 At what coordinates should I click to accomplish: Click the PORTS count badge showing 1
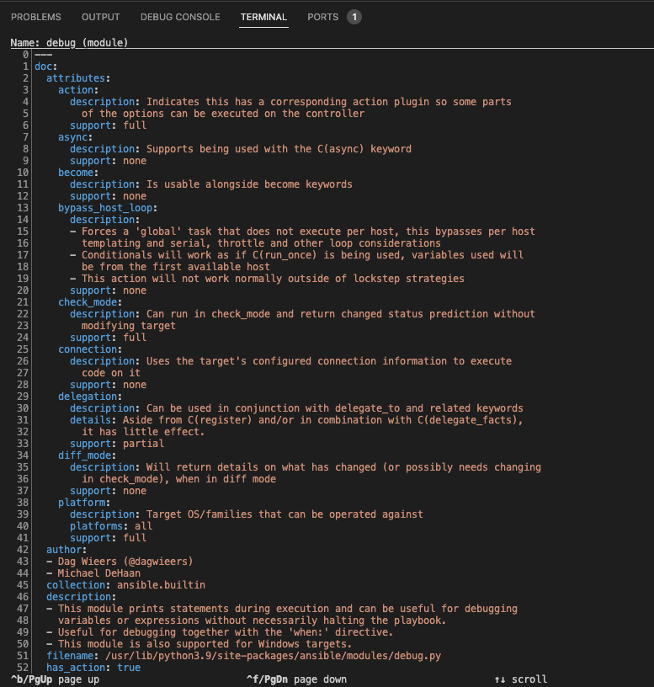click(x=354, y=17)
